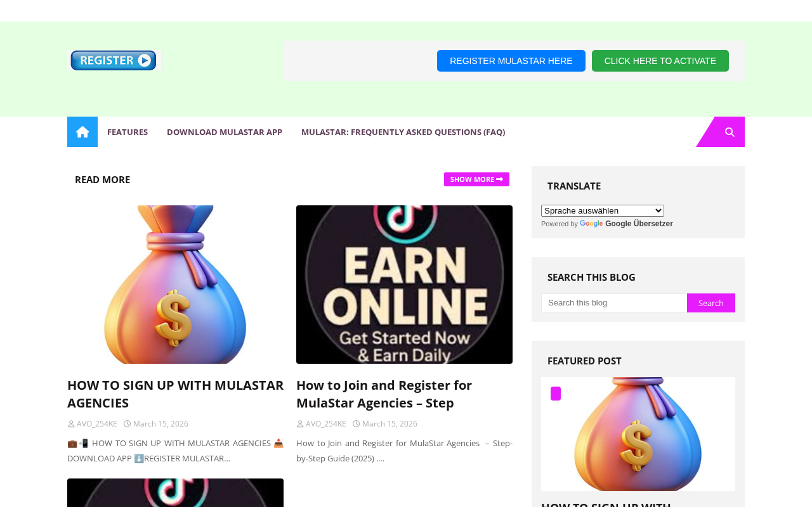Focus the Search this blog field
This screenshot has width=812, height=507.
pos(614,303)
